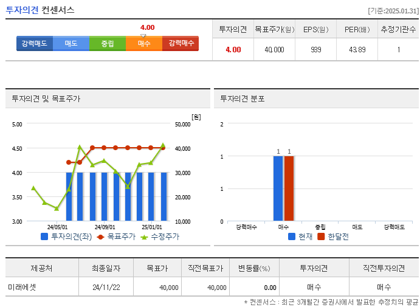The height and width of the screenshot is (307, 420).
Task: Click the red 한달전 bar in the distribution chart
Action: click(x=289, y=188)
